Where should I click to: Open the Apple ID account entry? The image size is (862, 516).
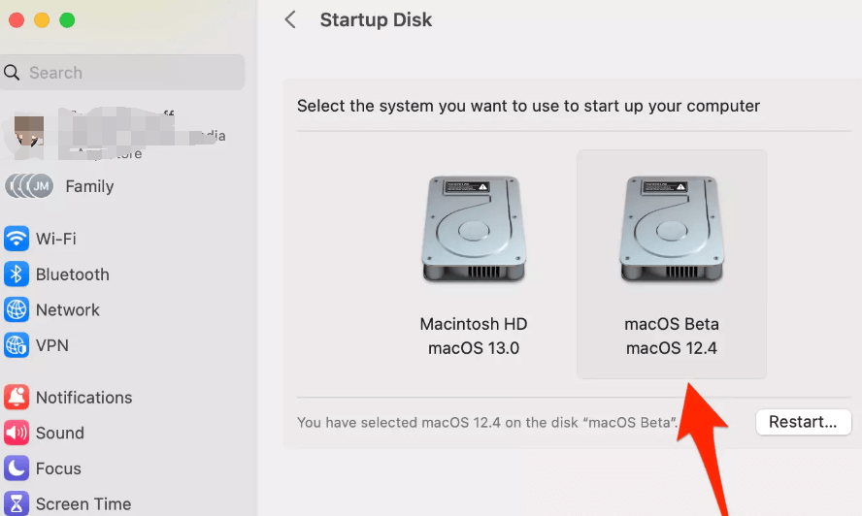pos(116,136)
